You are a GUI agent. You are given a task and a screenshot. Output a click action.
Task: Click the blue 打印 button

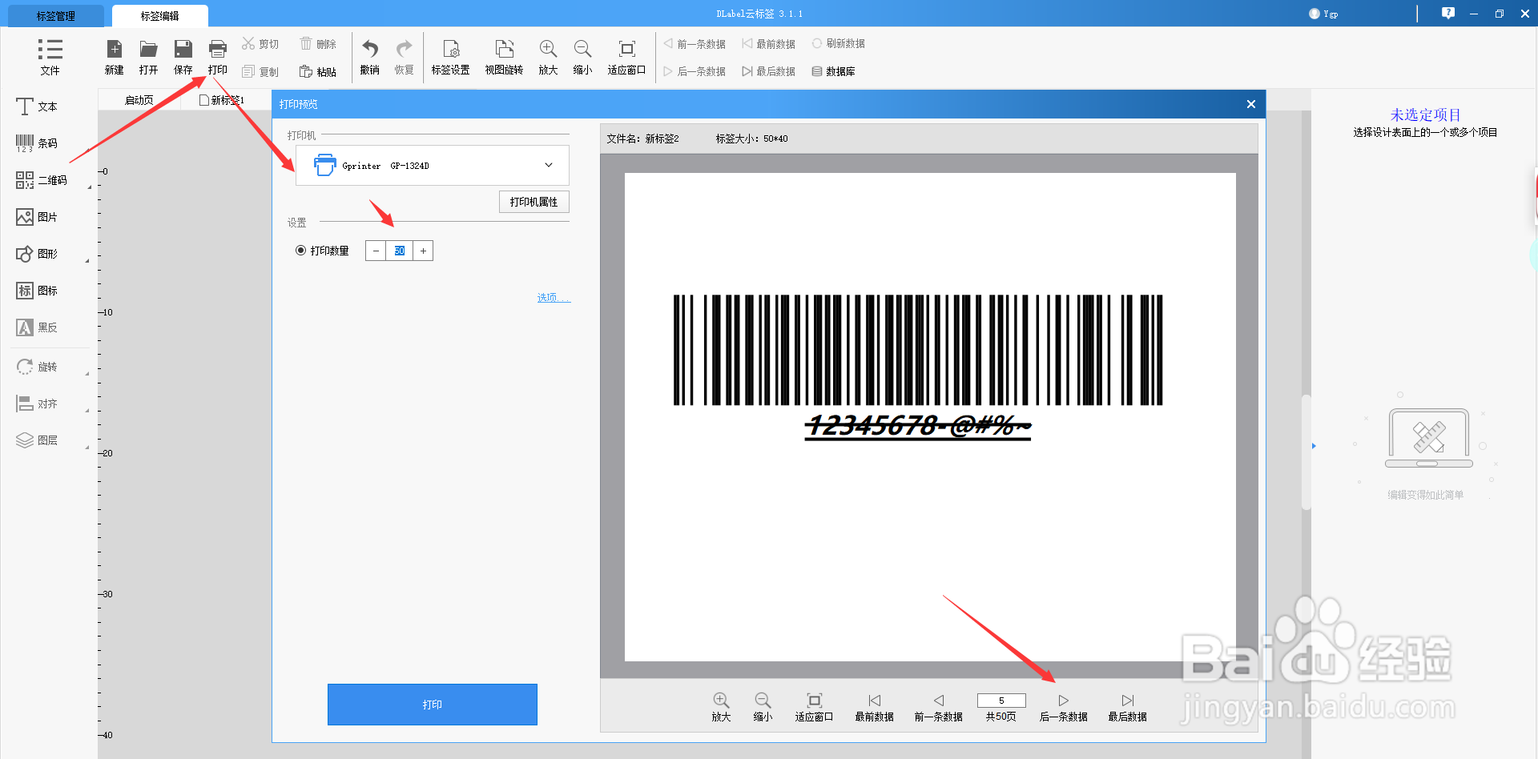pos(433,705)
